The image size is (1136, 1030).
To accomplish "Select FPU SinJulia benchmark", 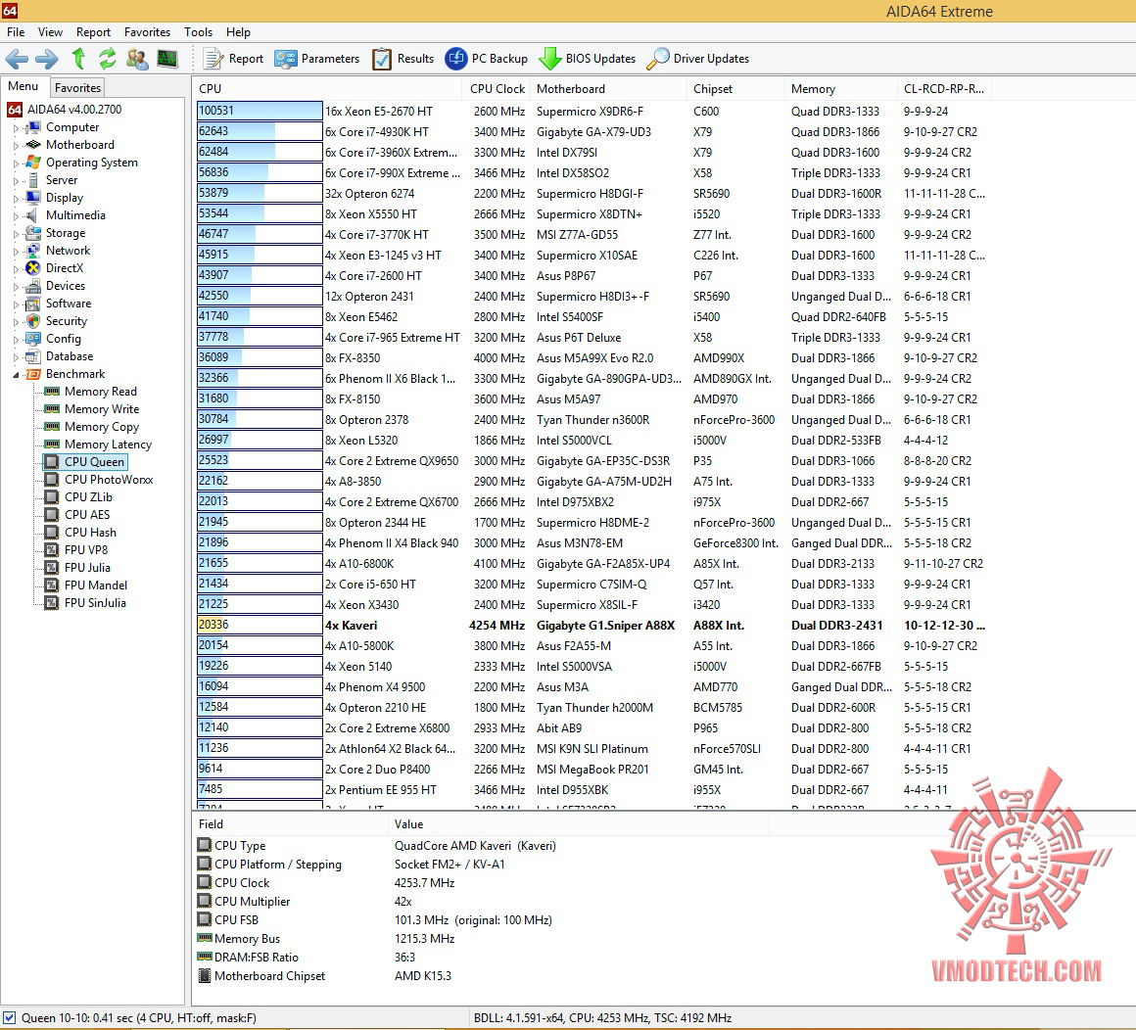I will [85, 603].
